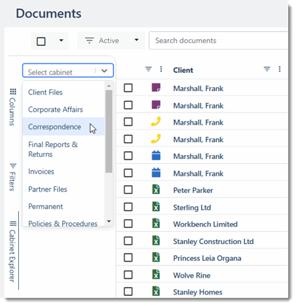Open the arrow next to select-all checkbox
The height and width of the screenshot is (306, 297).
coord(61,40)
